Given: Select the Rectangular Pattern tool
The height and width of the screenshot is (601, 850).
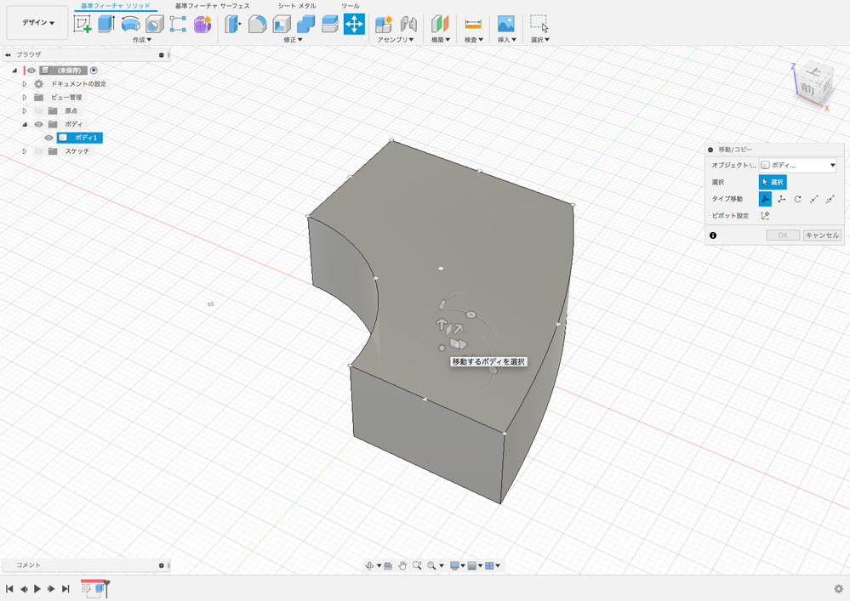Looking at the screenshot, I should (x=179, y=24).
